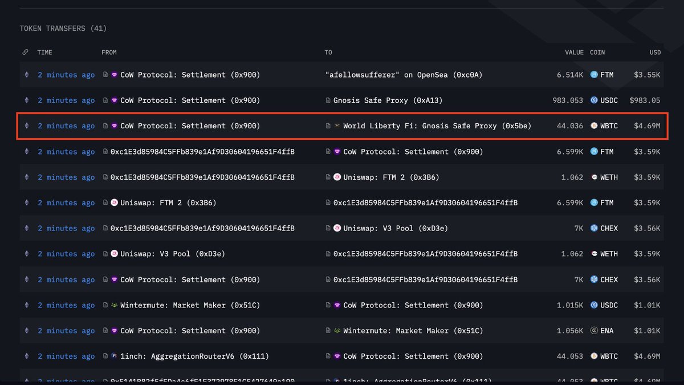The width and height of the screenshot is (684, 385).
Task: Click the Wintermute logo in the FROM column
Action: click(114, 305)
